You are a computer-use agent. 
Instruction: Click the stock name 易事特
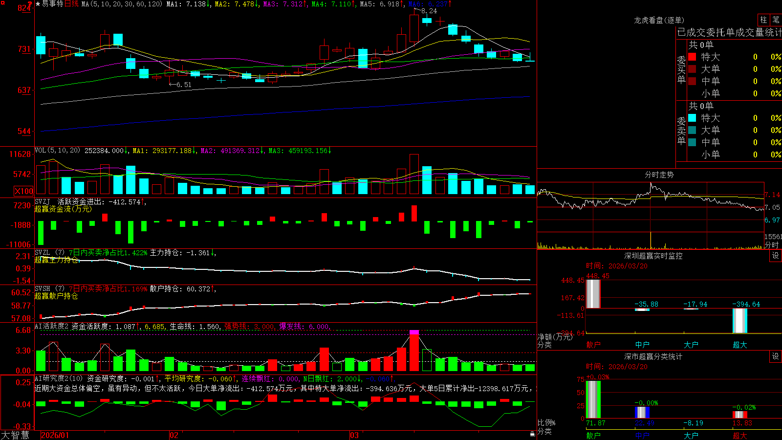(x=52, y=4)
